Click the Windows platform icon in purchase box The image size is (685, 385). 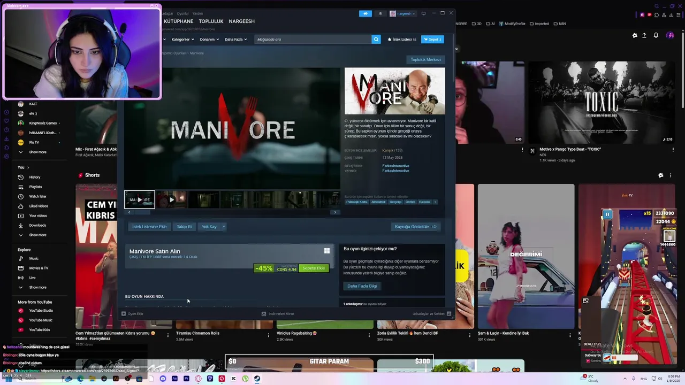[327, 251]
